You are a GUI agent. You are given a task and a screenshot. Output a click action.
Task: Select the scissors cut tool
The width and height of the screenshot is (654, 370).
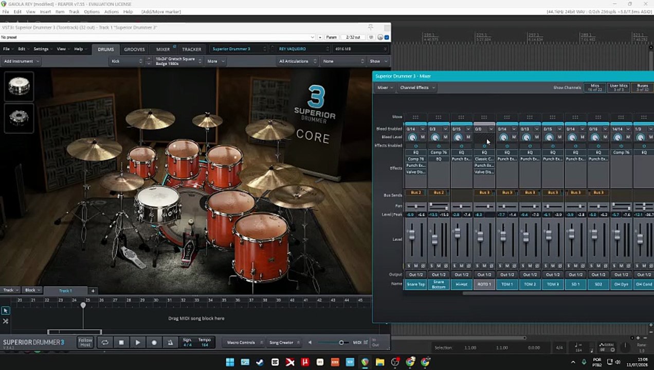pos(5,321)
